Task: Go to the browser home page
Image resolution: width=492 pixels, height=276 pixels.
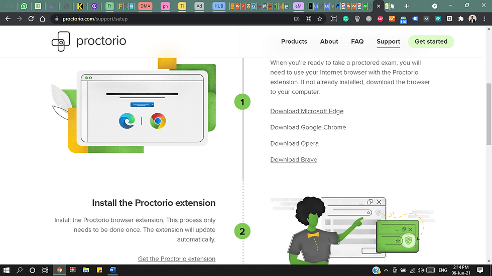Action: (42, 19)
